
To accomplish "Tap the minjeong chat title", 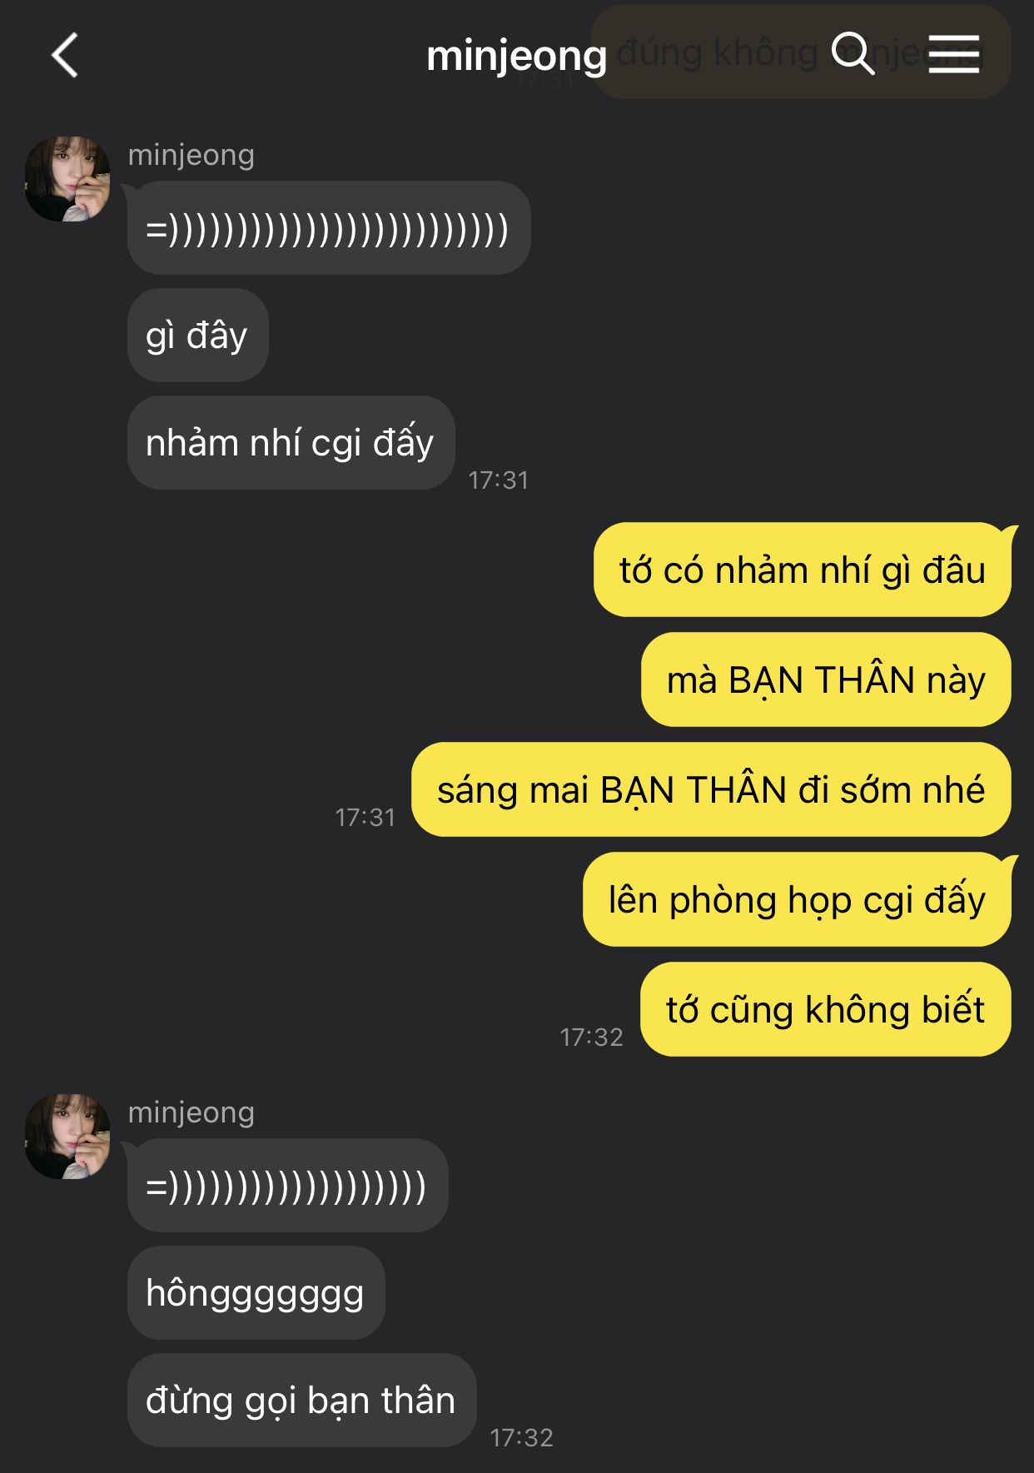I will pyautogui.click(x=516, y=57).
